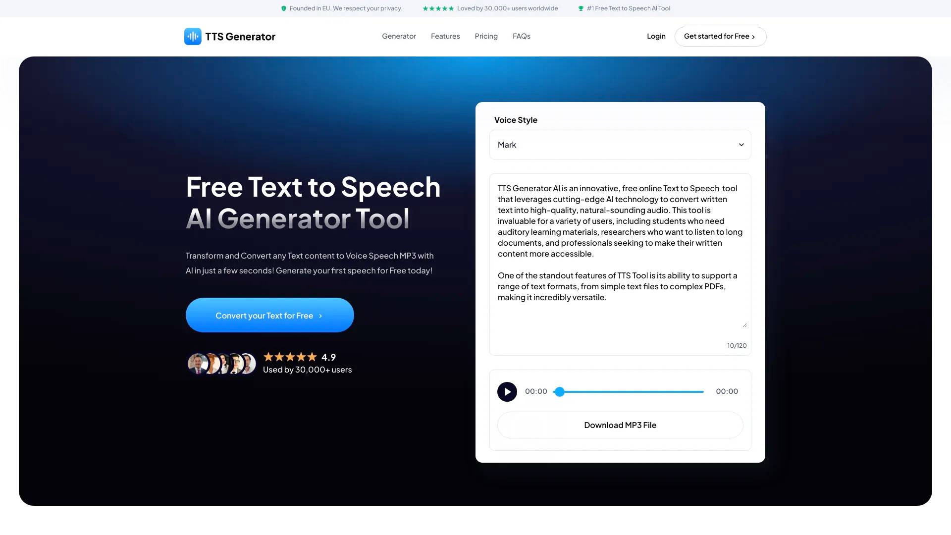Screen dimensions: 951x535
Task: Click the Features navigation menu item
Action: (445, 36)
